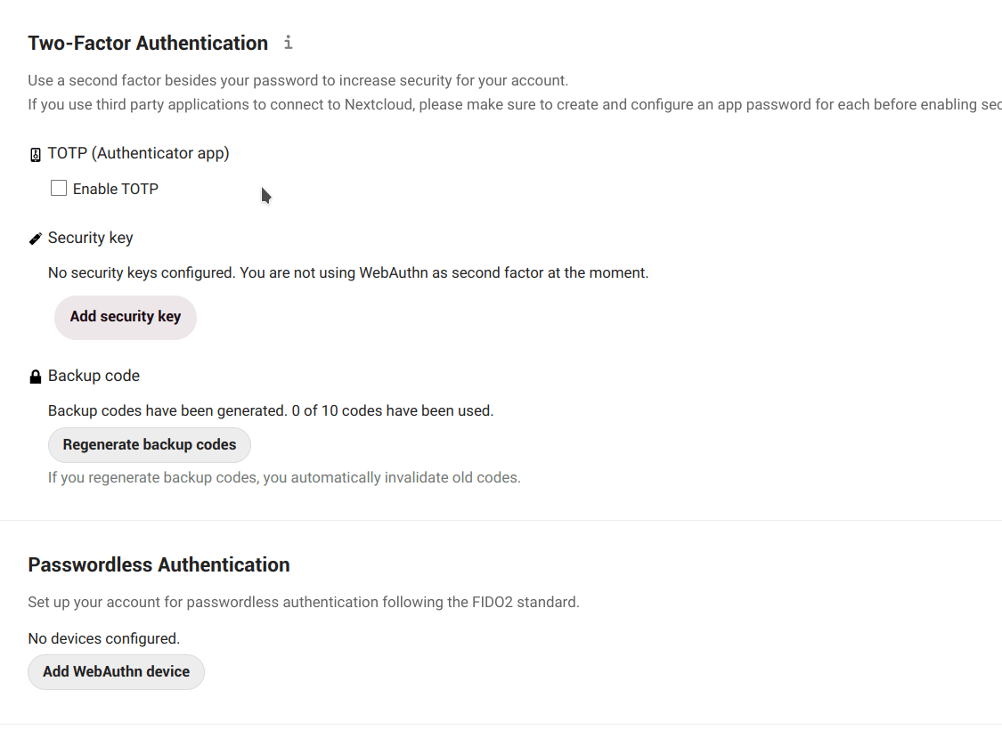Click the Enable TOTP label text
This screenshot has width=1002, height=730.
point(116,189)
